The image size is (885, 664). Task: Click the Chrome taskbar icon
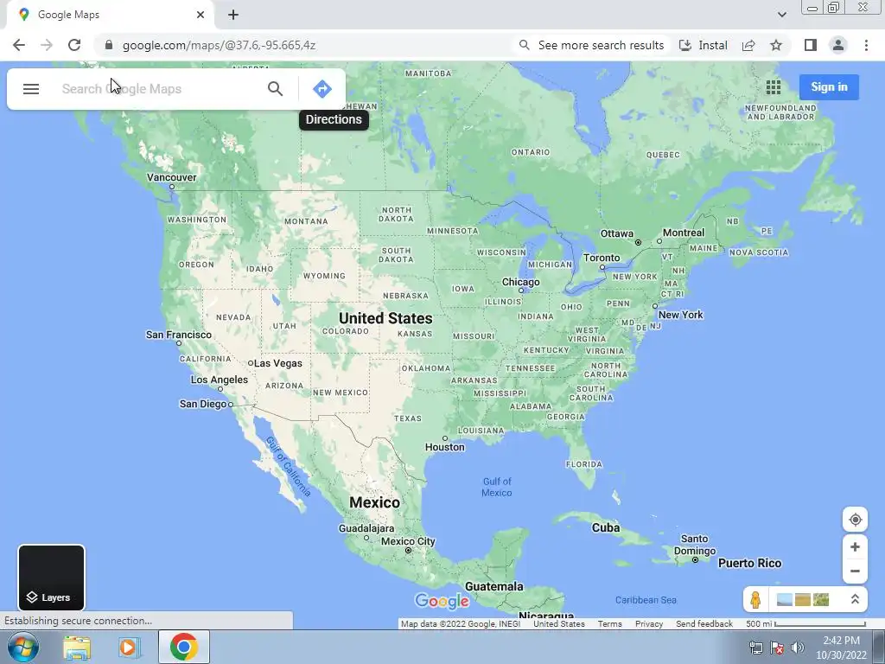(x=184, y=647)
